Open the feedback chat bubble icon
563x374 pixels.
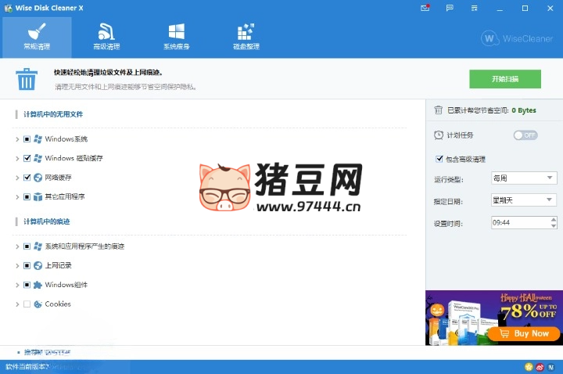click(450, 8)
